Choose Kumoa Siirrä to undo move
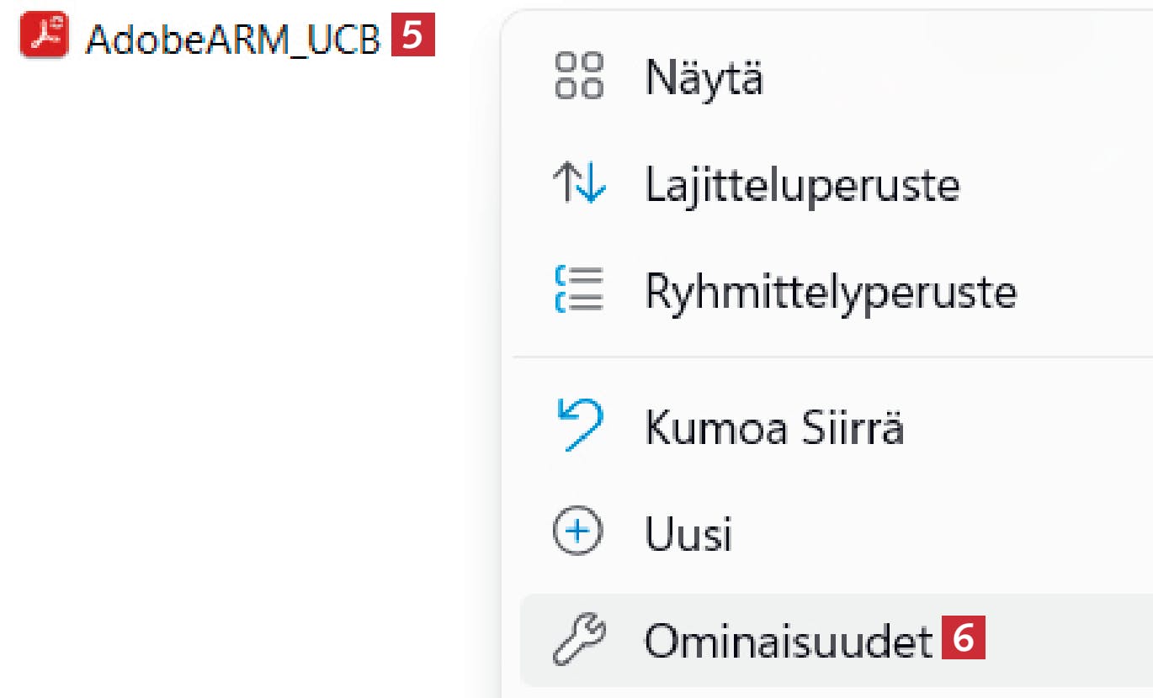The height and width of the screenshot is (698, 1153). click(x=774, y=427)
